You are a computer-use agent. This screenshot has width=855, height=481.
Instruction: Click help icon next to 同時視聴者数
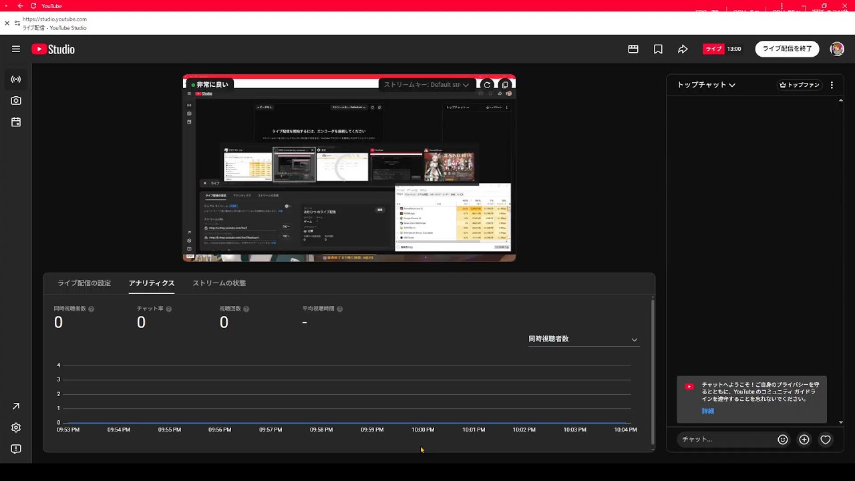point(92,309)
